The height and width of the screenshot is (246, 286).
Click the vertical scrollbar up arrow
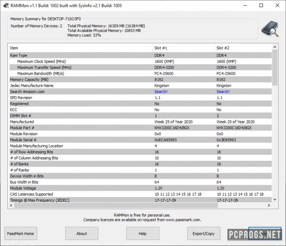tap(275, 47)
